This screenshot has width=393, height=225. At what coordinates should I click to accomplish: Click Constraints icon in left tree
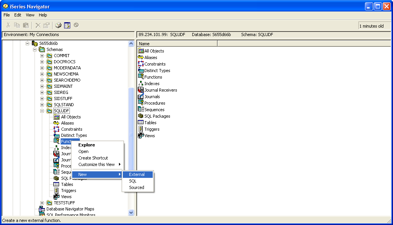(56, 129)
